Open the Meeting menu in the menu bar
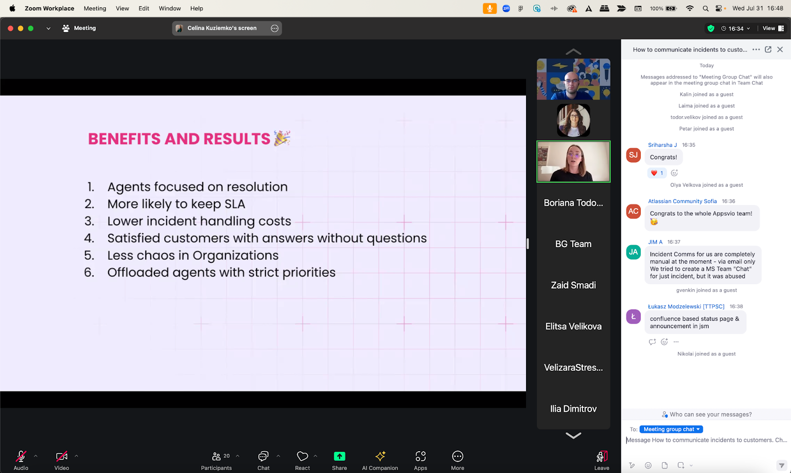This screenshot has width=791, height=473. [x=94, y=8]
